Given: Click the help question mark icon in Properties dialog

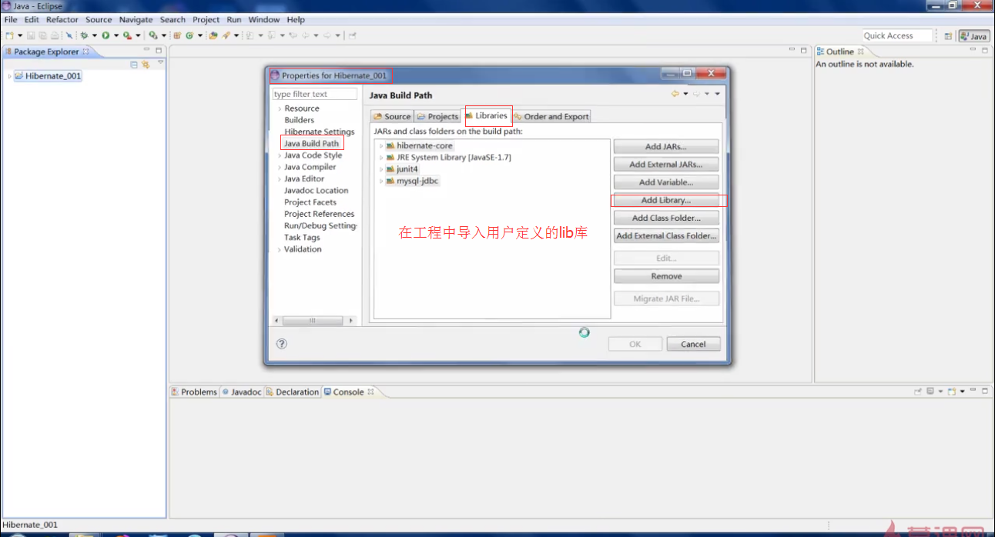Looking at the screenshot, I should pos(281,344).
